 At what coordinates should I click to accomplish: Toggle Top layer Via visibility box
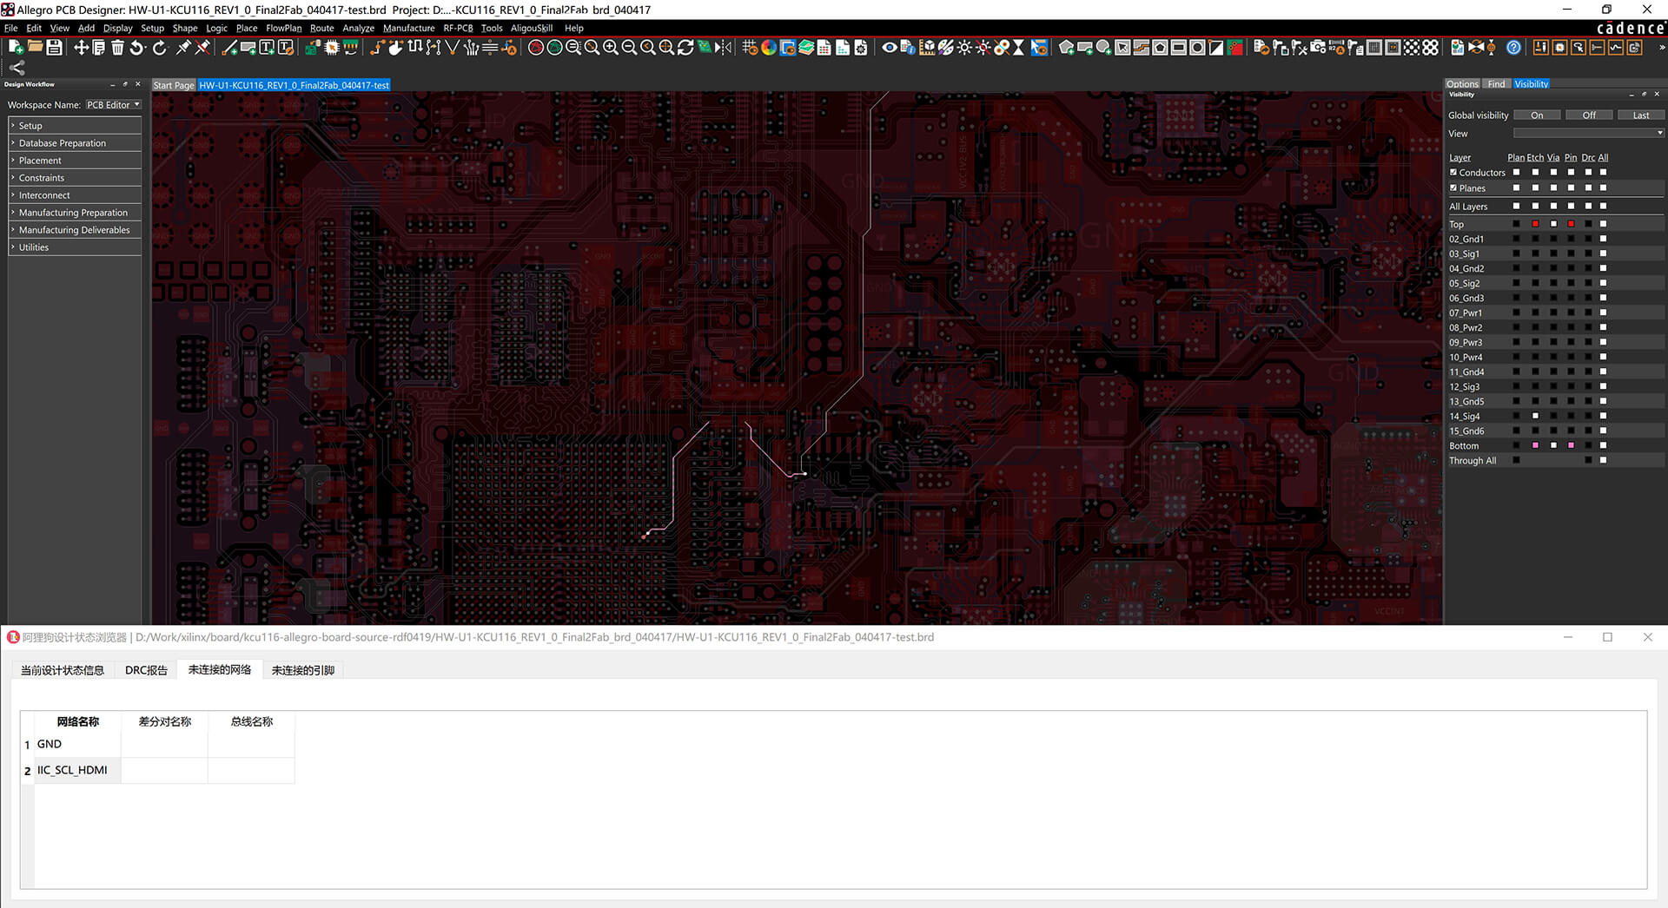coord(1553,224)
